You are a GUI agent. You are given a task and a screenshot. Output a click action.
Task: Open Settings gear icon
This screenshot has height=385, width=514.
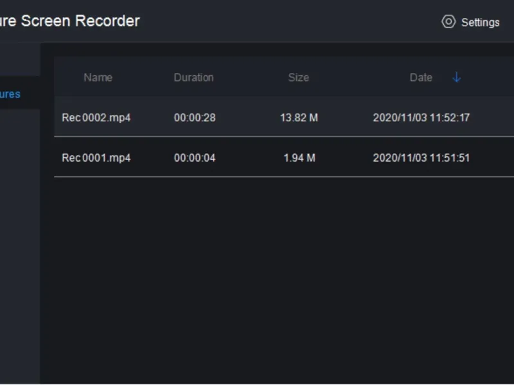click(448, 22)
